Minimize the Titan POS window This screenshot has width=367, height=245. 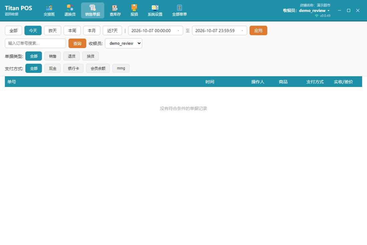339,10
